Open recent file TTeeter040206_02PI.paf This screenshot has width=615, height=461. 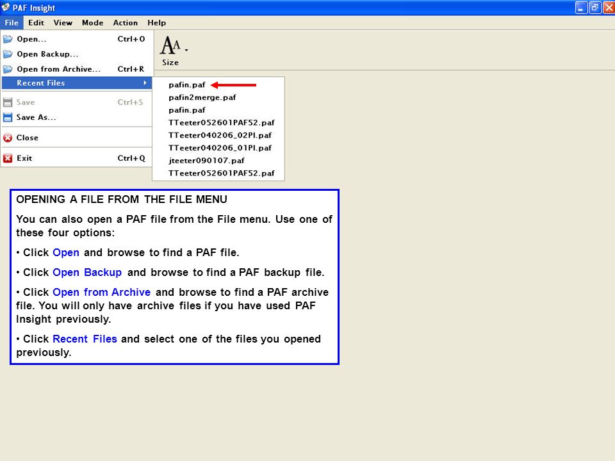tap(218, 135)
